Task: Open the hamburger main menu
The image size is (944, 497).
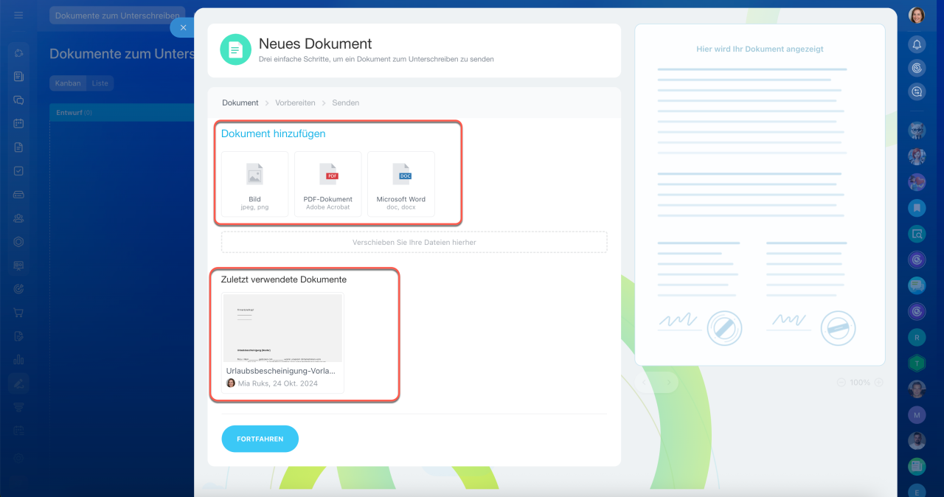Action: coord(18,15)
